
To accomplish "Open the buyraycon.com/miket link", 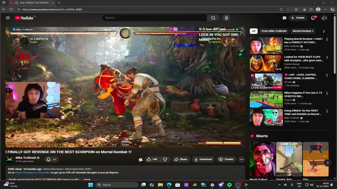I will pos(33,172).
